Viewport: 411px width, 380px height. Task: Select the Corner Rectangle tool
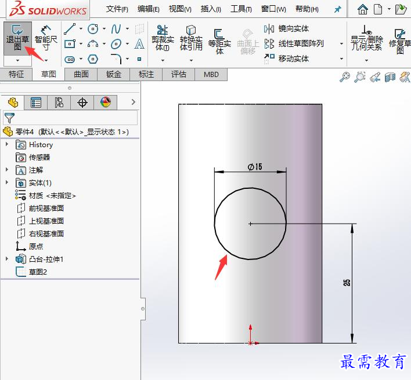tap(70, 44)
